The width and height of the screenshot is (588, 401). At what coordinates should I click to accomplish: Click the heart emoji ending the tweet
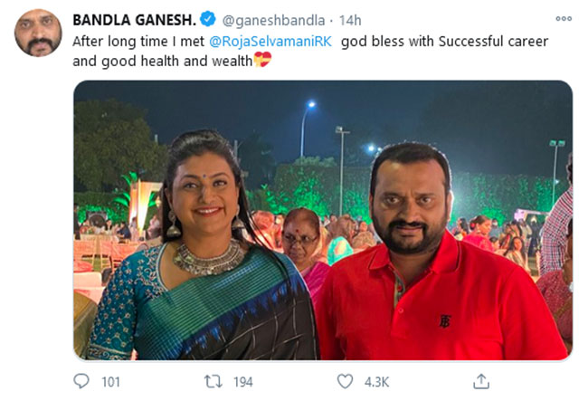[x=261, y=60]
